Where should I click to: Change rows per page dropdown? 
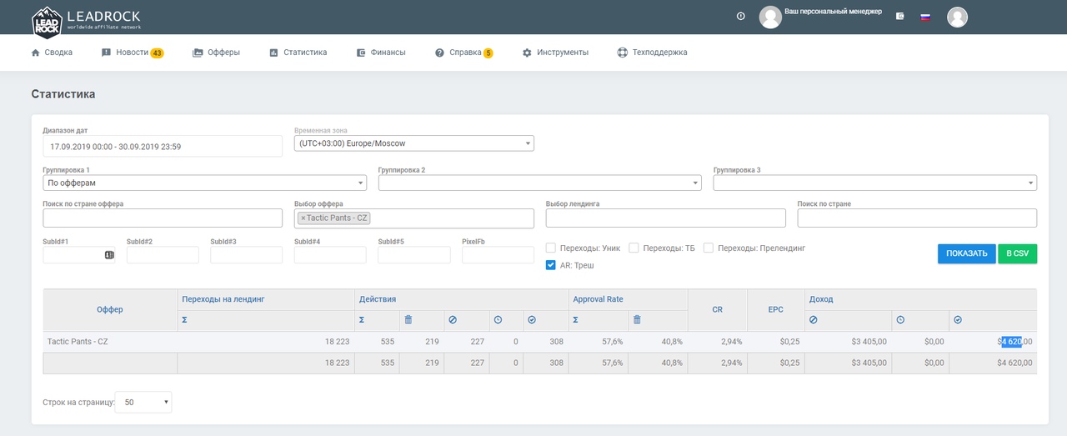(143, 402)
